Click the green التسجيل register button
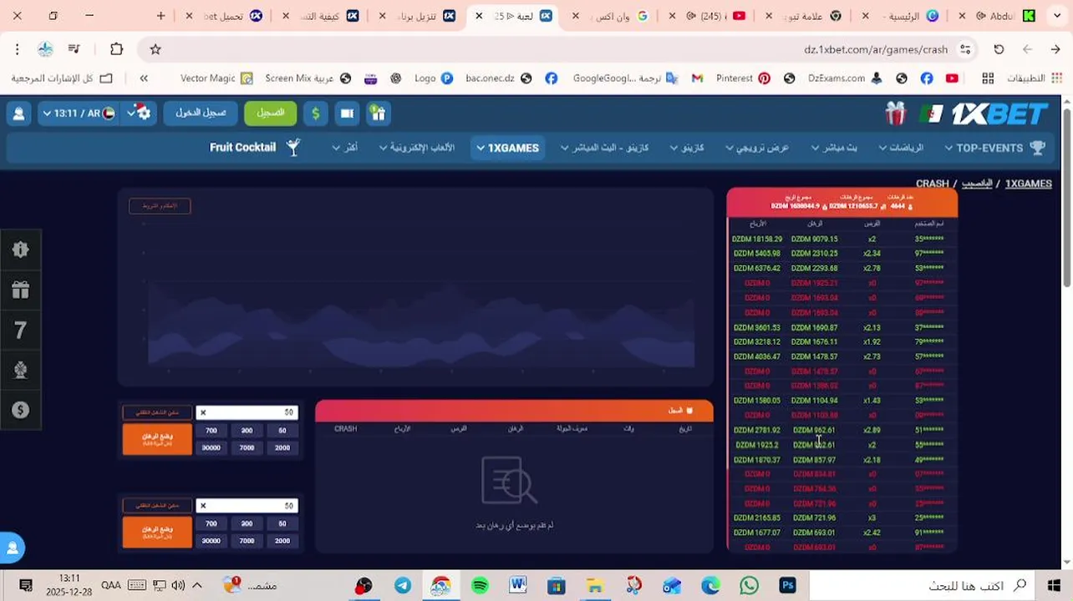Image resolution: width=1073 pixels, height=601 pixels. point(270,113)
